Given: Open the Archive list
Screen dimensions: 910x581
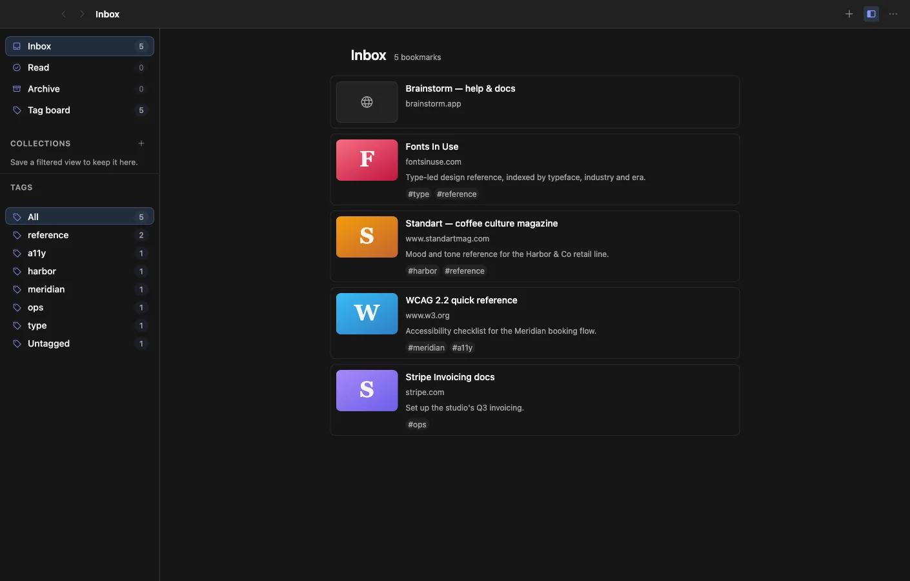Looking at the screenshot, I should [x=79, y=89].
